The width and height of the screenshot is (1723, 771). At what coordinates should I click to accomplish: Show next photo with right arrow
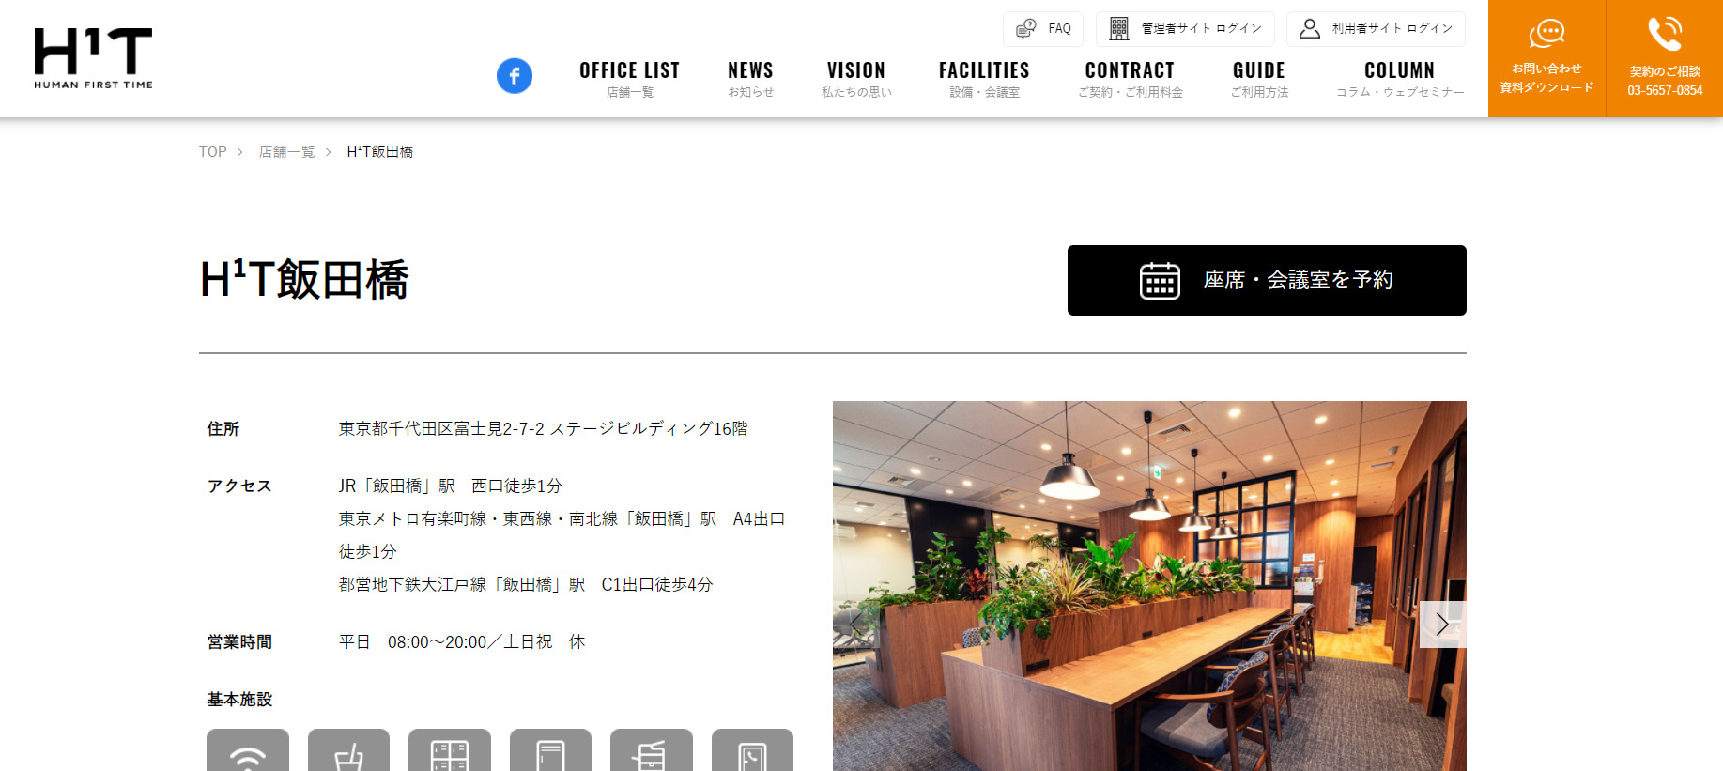point(1443,625)
